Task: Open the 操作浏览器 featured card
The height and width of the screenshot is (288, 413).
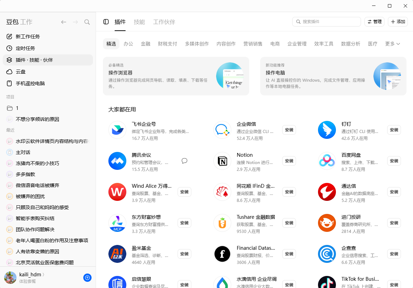Action: click(176, 76)
